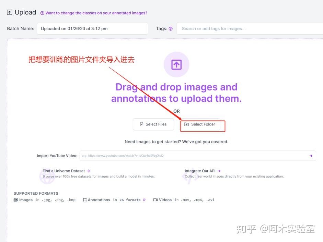Click the question mark icon next to Tags
This screenshot has height=242, width=323.
pyautogui.click(x=171, y=28)
